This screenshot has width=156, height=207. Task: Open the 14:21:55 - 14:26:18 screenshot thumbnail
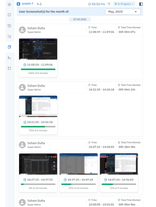[x=38, y=106]
